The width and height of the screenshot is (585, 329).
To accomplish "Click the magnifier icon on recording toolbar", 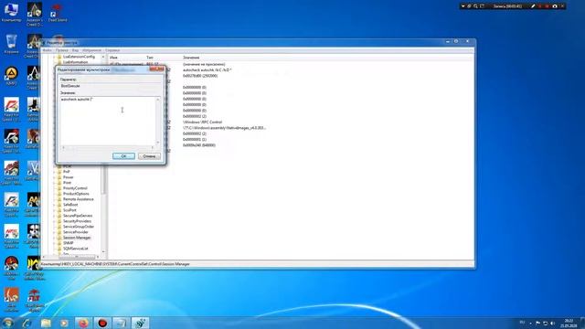I will point(475,6).
